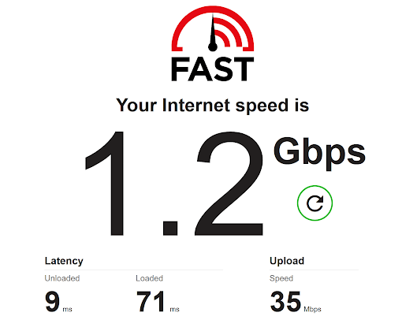Click the FAST logo text
This screenshot has width=402, height=320.
coord(213,69)
